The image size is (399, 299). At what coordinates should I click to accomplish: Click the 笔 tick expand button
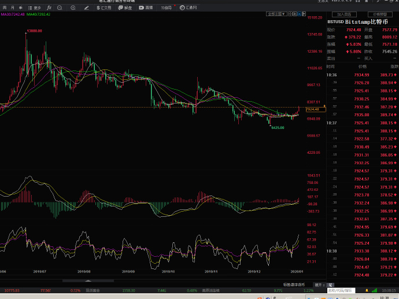(x=331, y=285)
